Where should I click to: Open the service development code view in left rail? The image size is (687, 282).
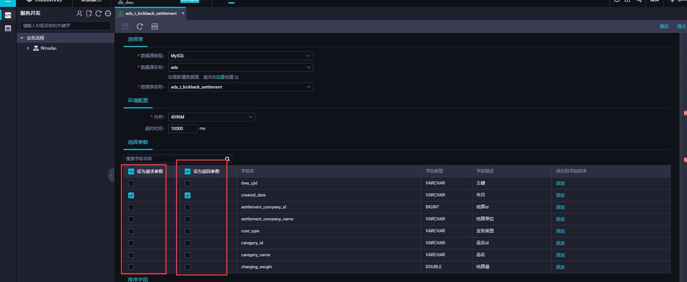click(8, 15)
